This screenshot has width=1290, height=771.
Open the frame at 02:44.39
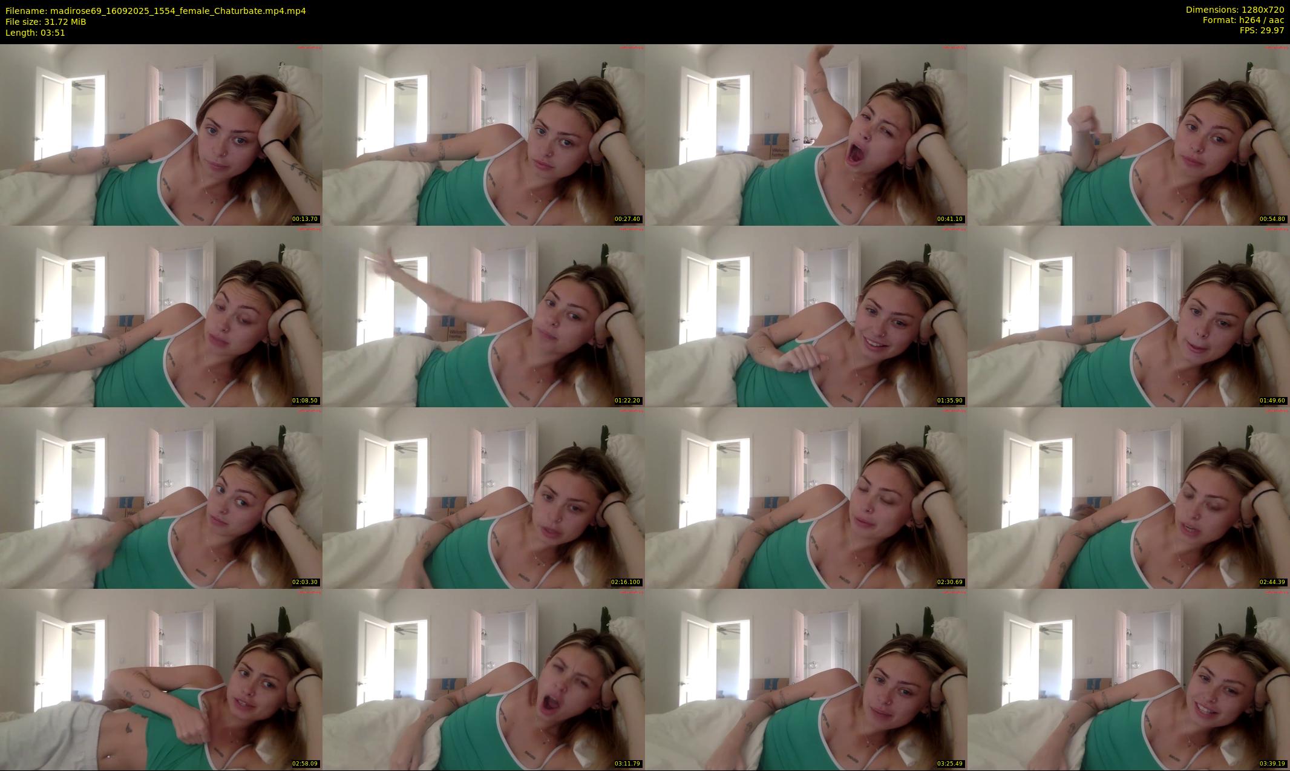coord(1128,497)
